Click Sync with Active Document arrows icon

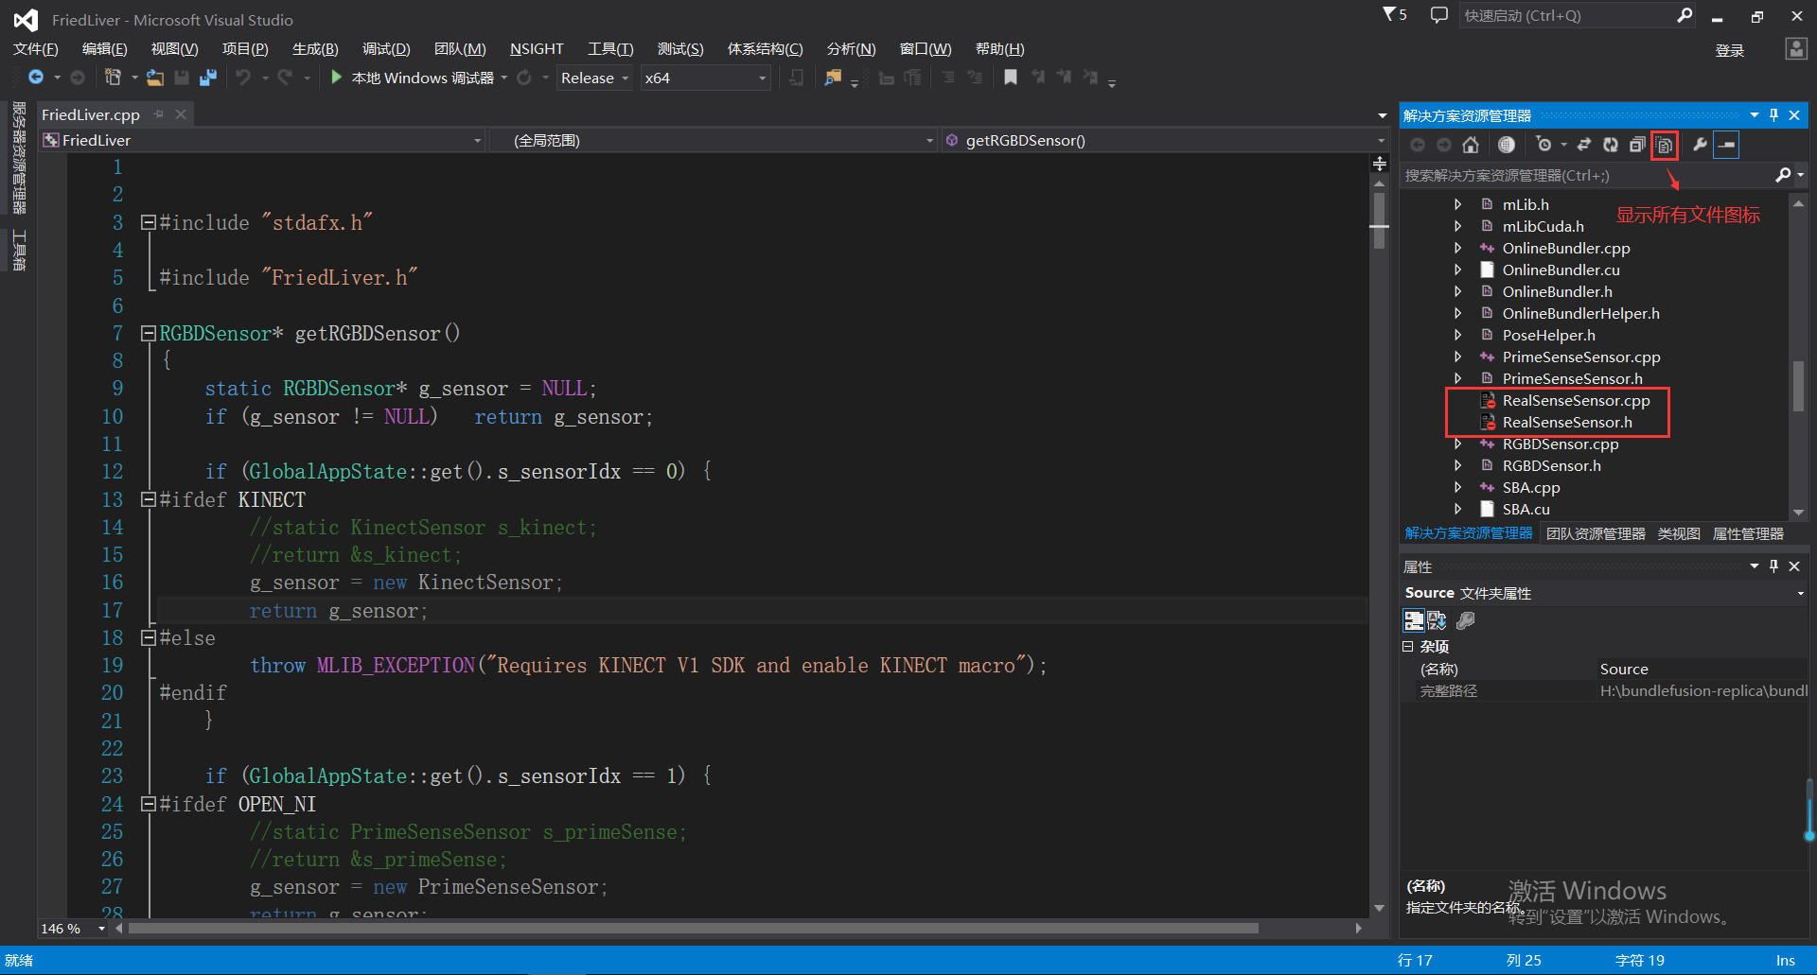coord(1584,145)
